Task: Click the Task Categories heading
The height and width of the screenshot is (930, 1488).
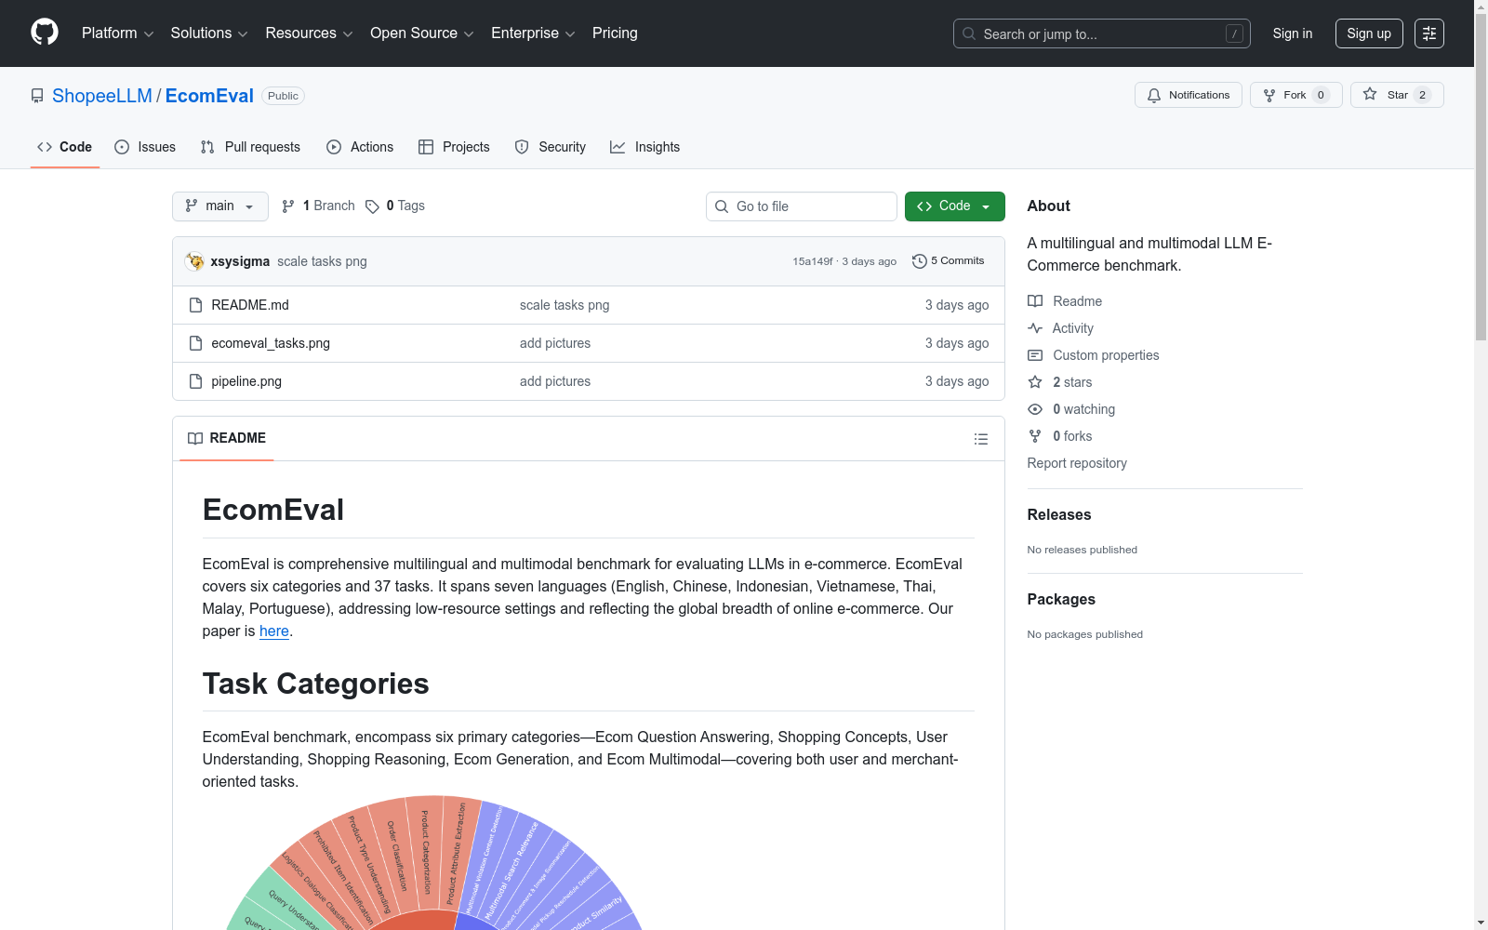Action: click(316, 684)
